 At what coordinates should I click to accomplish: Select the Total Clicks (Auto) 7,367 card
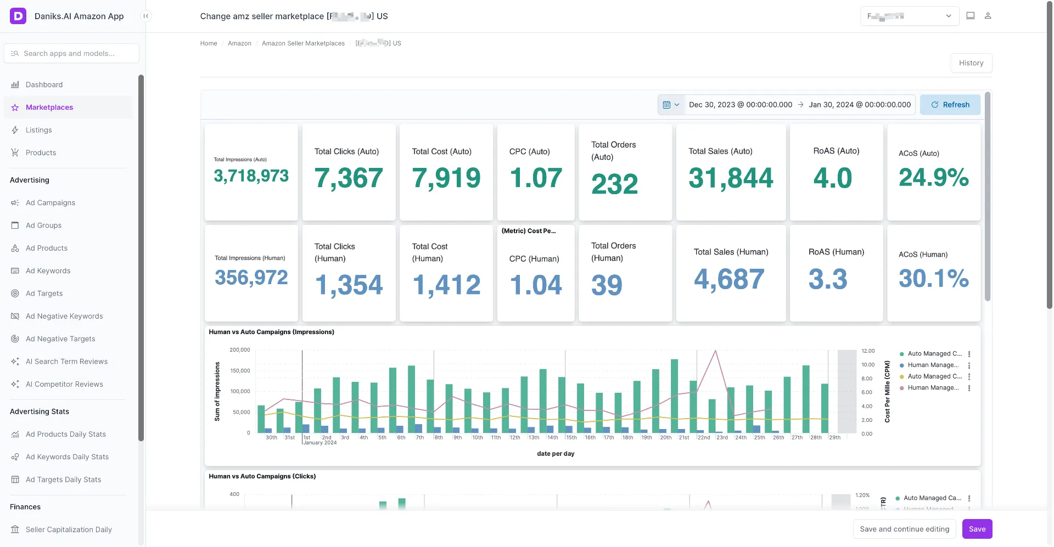click(x=349, y=172)
